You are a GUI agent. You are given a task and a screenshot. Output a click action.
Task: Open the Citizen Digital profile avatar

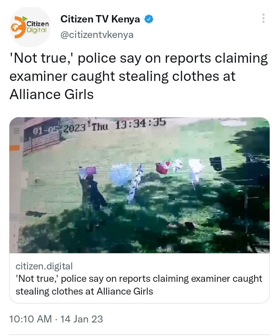(x=30, y=27)
